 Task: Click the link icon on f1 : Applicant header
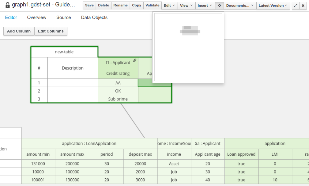(134, 60)
